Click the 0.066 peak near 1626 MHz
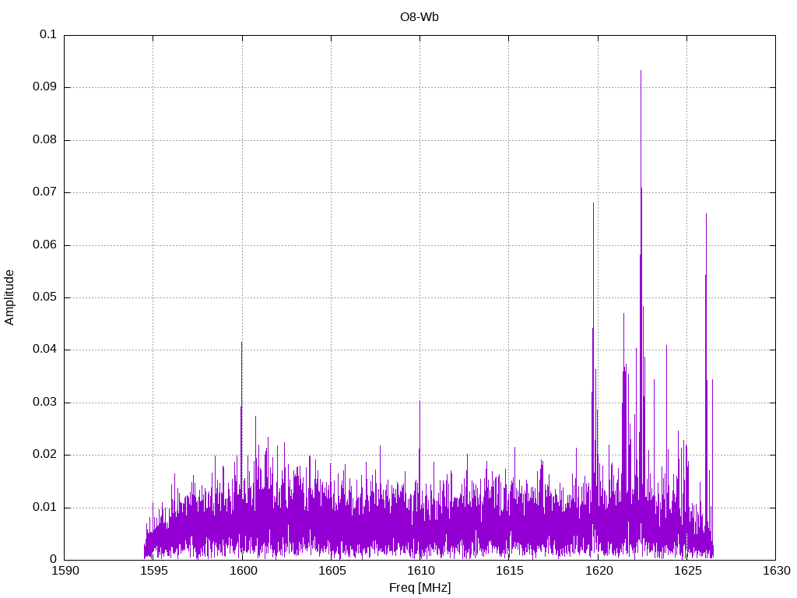This screenshot has width=797, height=598. [706, 214]
